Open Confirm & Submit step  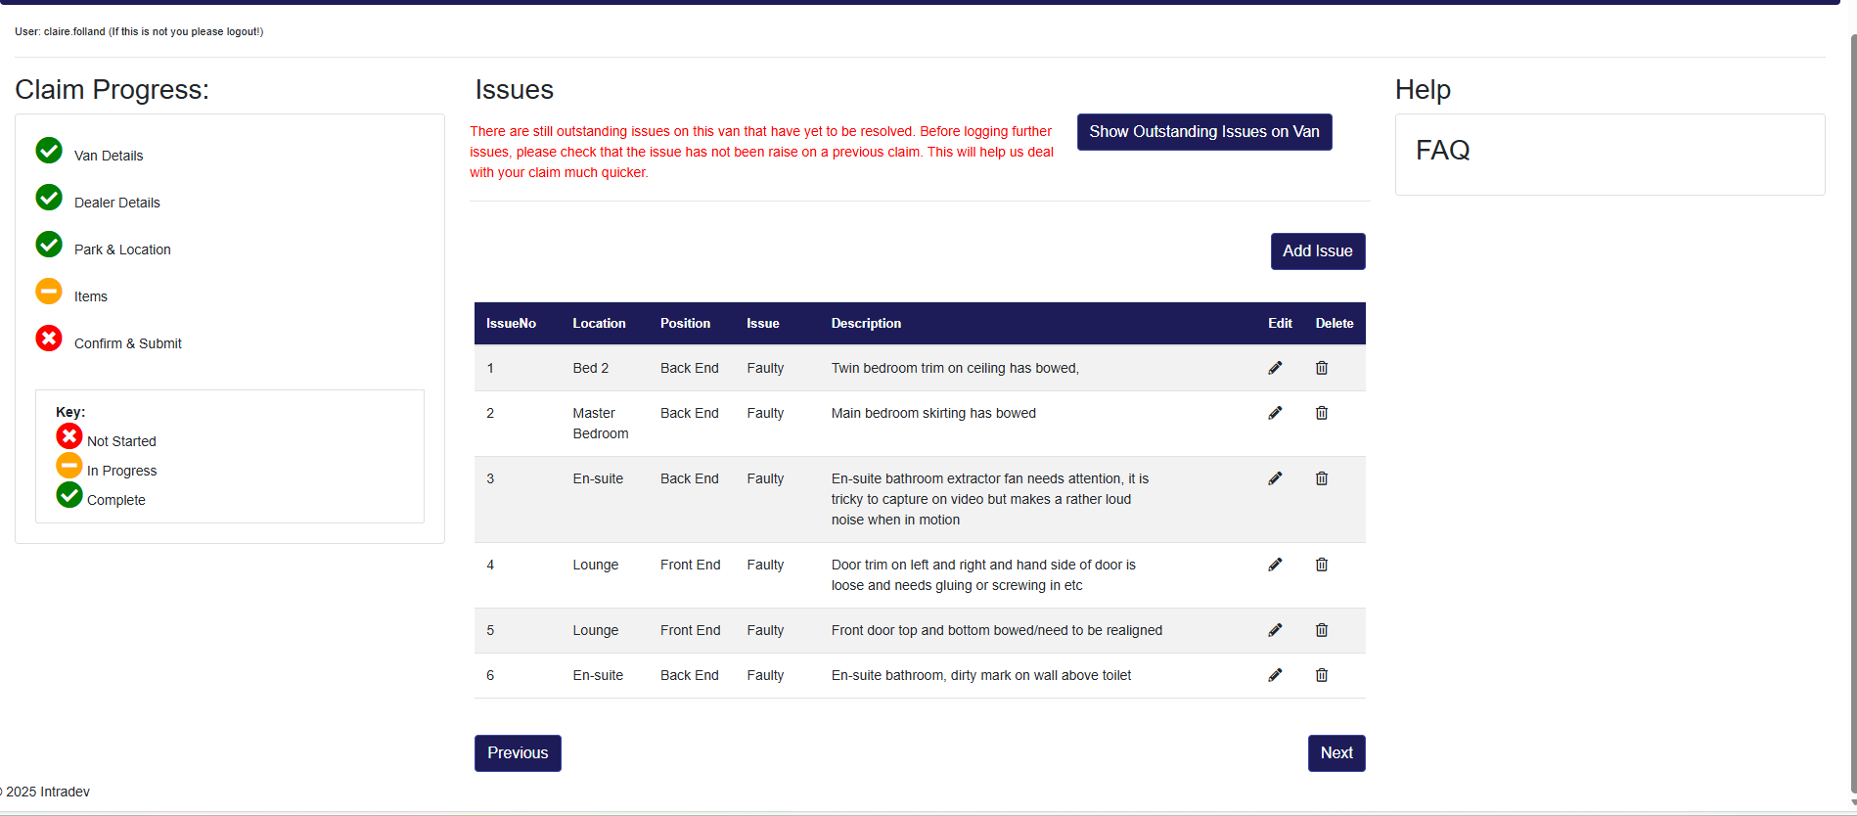pos(127,343)
